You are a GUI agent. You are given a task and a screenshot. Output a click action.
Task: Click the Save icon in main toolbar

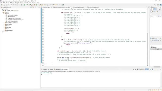[x=5, y=5]
